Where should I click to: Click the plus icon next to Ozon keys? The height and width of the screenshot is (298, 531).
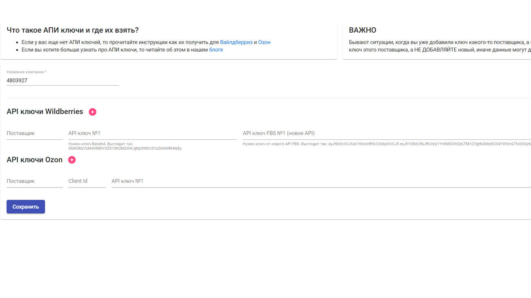point(72,160)
